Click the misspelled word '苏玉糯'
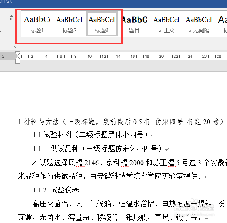This screenshot has width=227, height=223. (x=164, y=162)
